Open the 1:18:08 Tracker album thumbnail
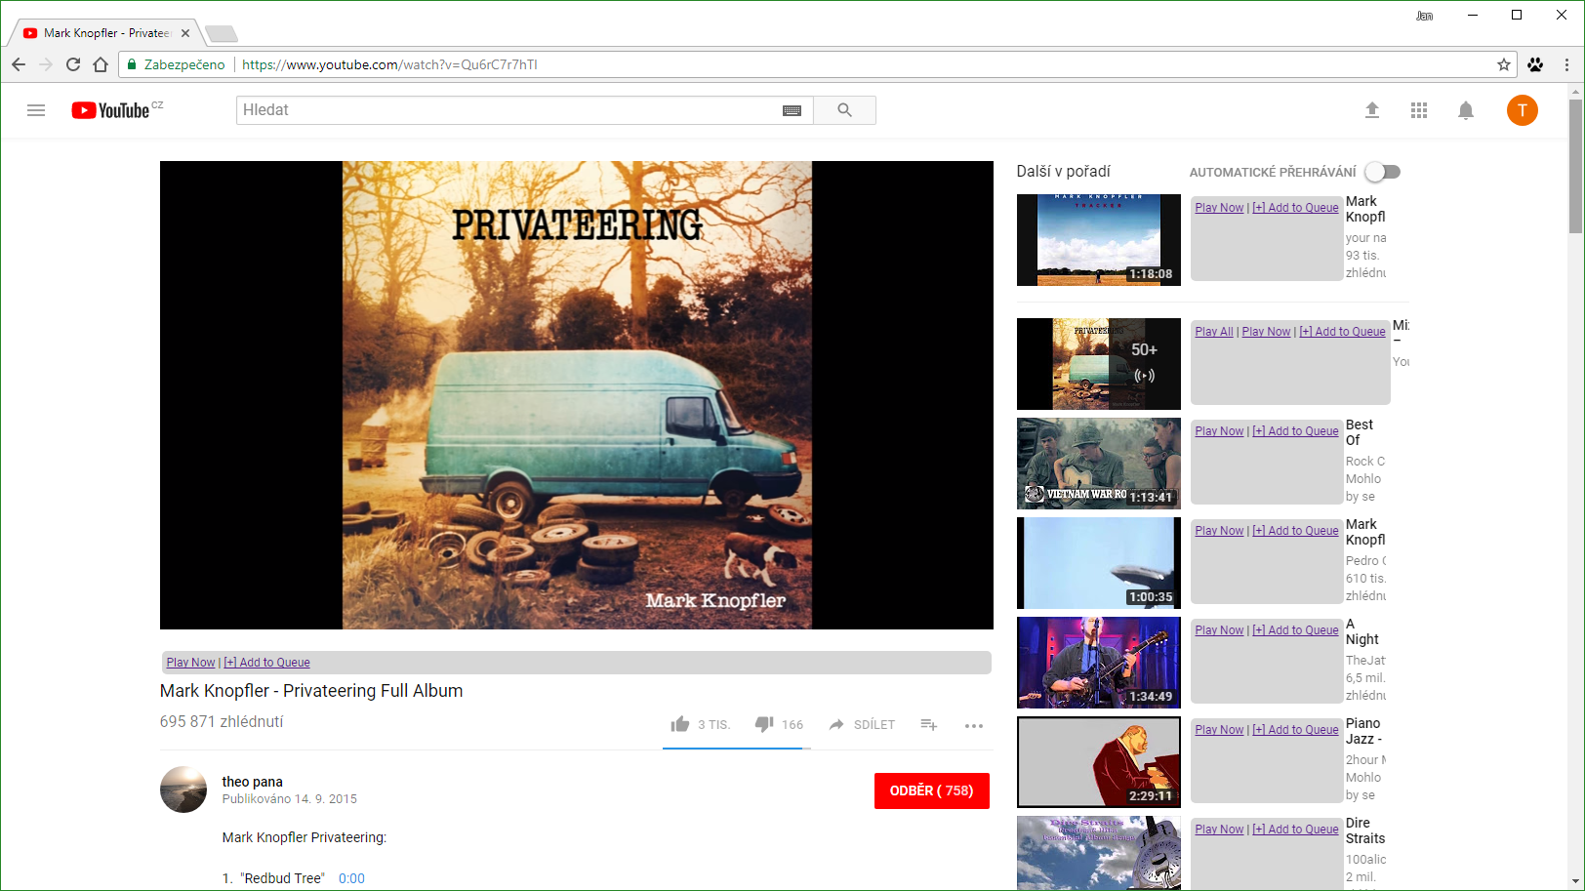 [1098, 240]
